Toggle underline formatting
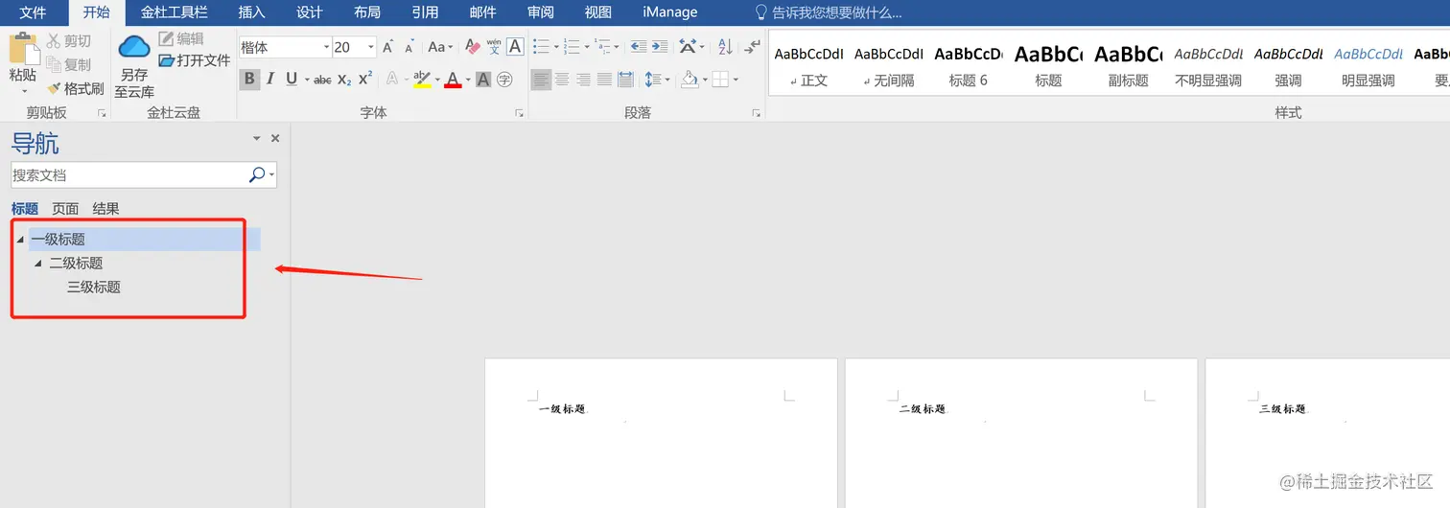Viewport: 1450px width, 508px height. click(x=292, y=80)
